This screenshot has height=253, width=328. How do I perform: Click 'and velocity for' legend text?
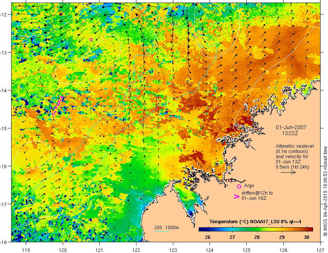pos(292,157)
